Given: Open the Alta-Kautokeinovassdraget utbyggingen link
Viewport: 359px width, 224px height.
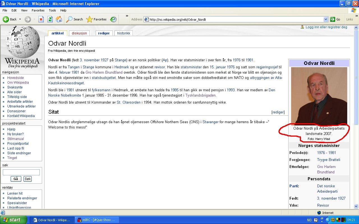Looking at the screenshot, I should [165, 80].
